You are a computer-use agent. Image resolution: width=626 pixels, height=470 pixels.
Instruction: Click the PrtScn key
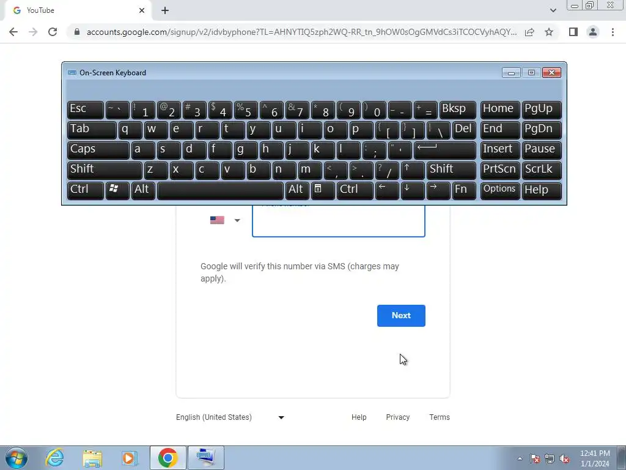click(500, 170)
